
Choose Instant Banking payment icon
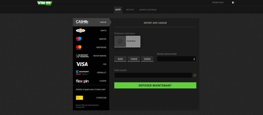click(x=82, y=56)
